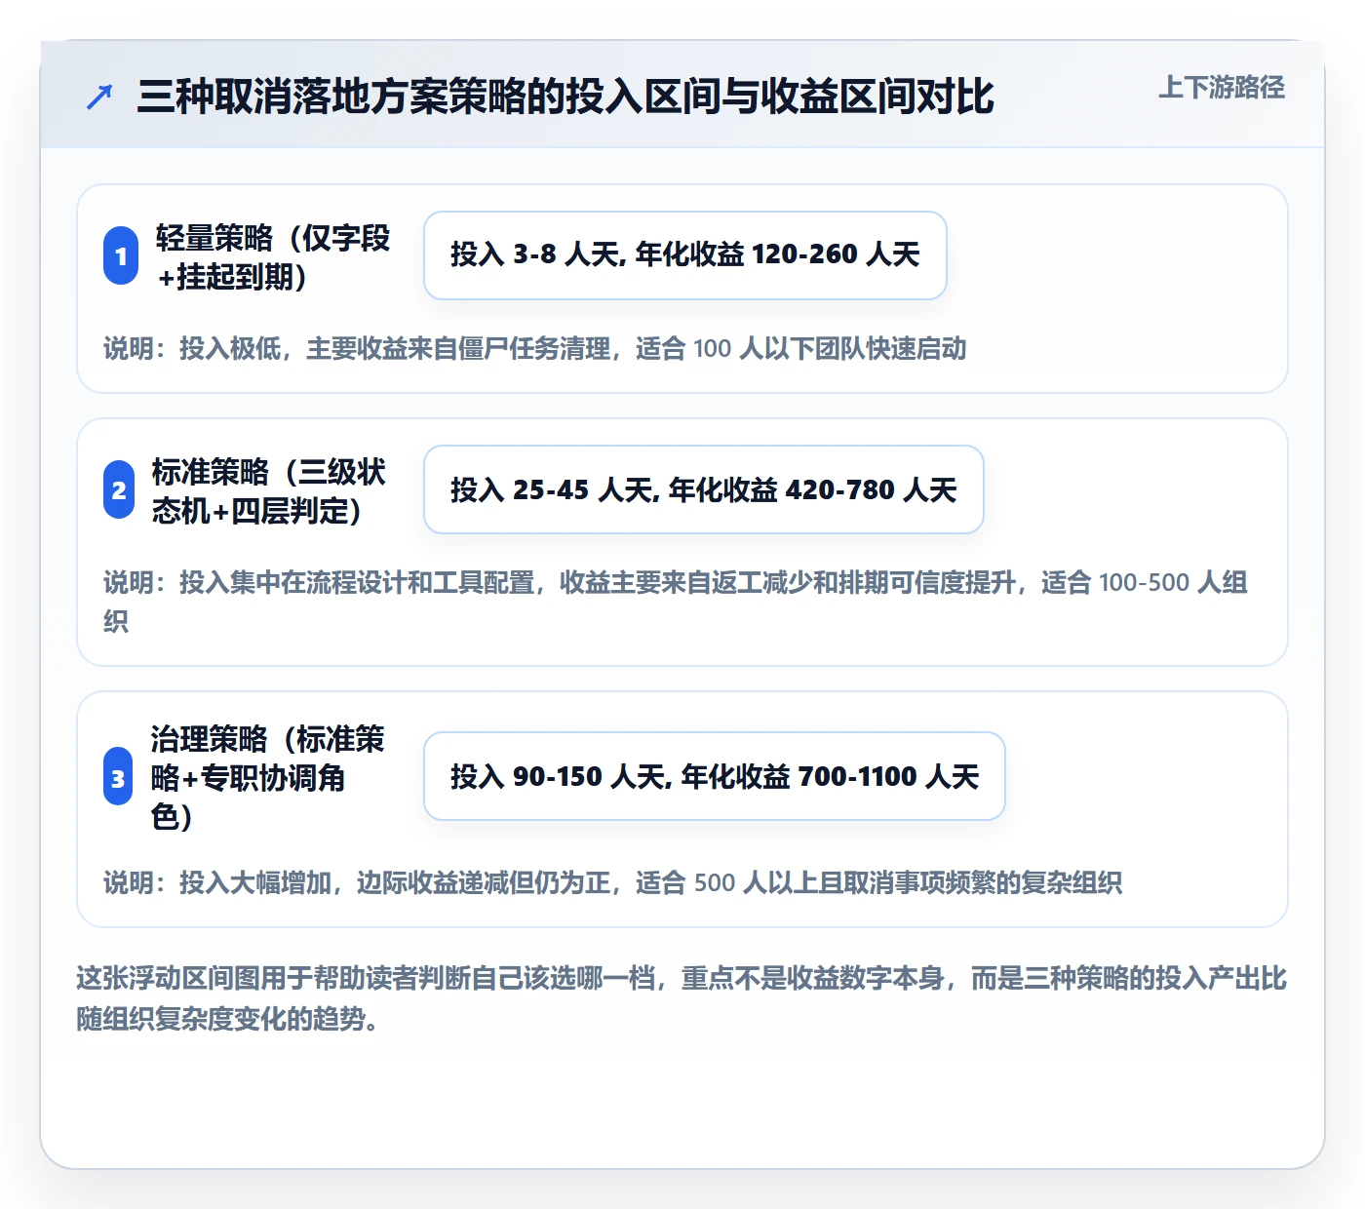Click the note mentioning 僵尸任务清理
This screenshot has width=1365, height=1209.
[x=535, y=349]
